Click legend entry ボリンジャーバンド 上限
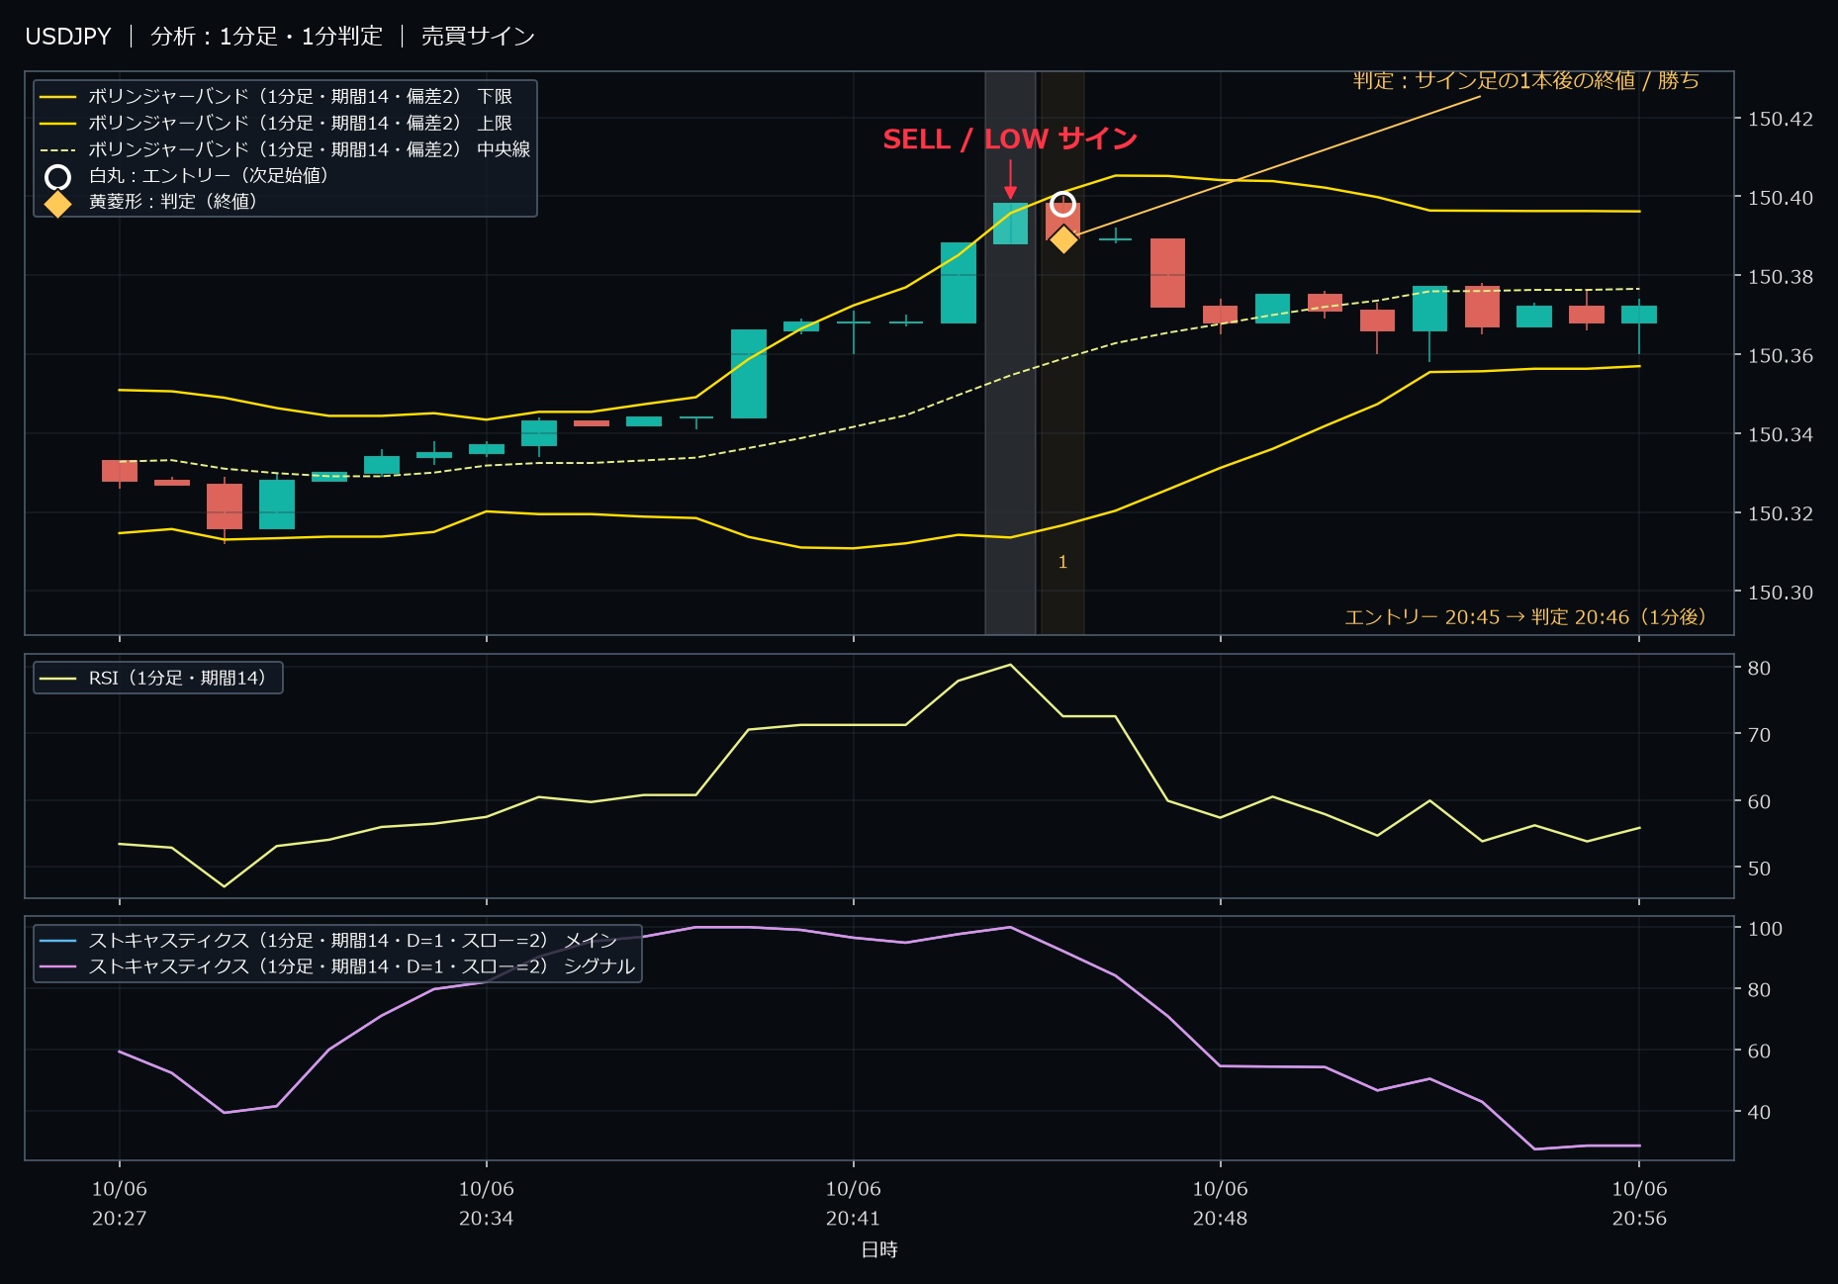The height and width of the screenshot is (1284, 1838). (275, 123)
